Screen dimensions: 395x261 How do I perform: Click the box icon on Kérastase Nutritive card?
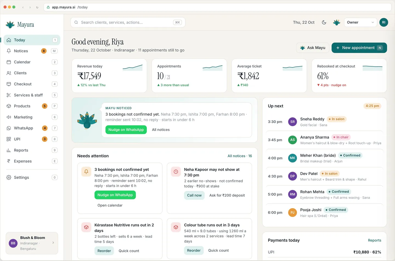[x=86, y=227]
